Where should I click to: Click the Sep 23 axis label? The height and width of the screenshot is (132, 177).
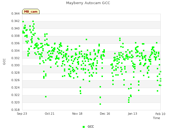coord(22,114)
